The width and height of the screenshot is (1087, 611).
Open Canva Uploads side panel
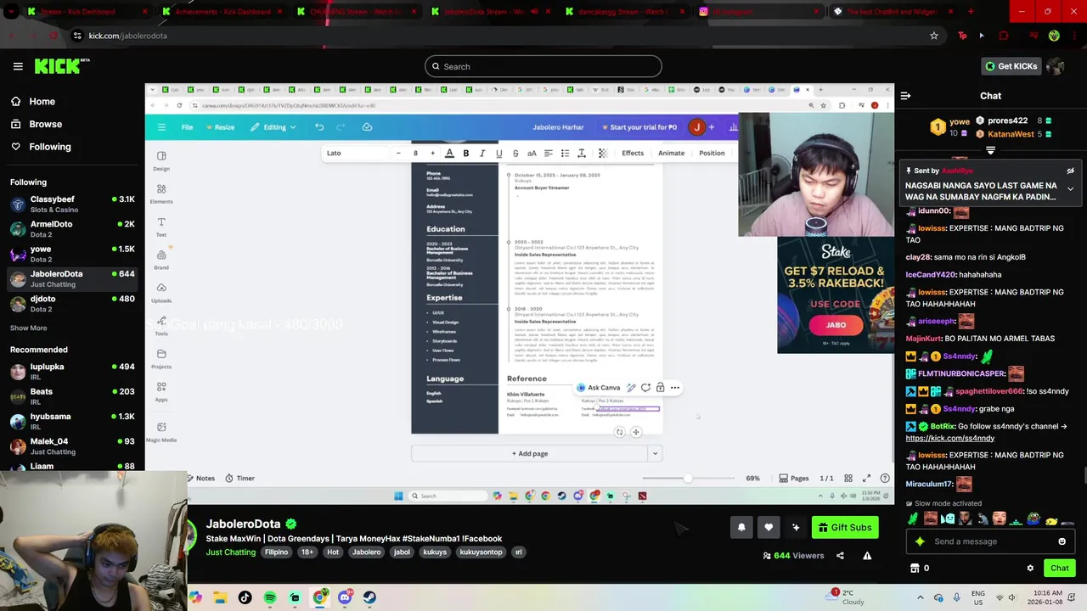point(161,292)
